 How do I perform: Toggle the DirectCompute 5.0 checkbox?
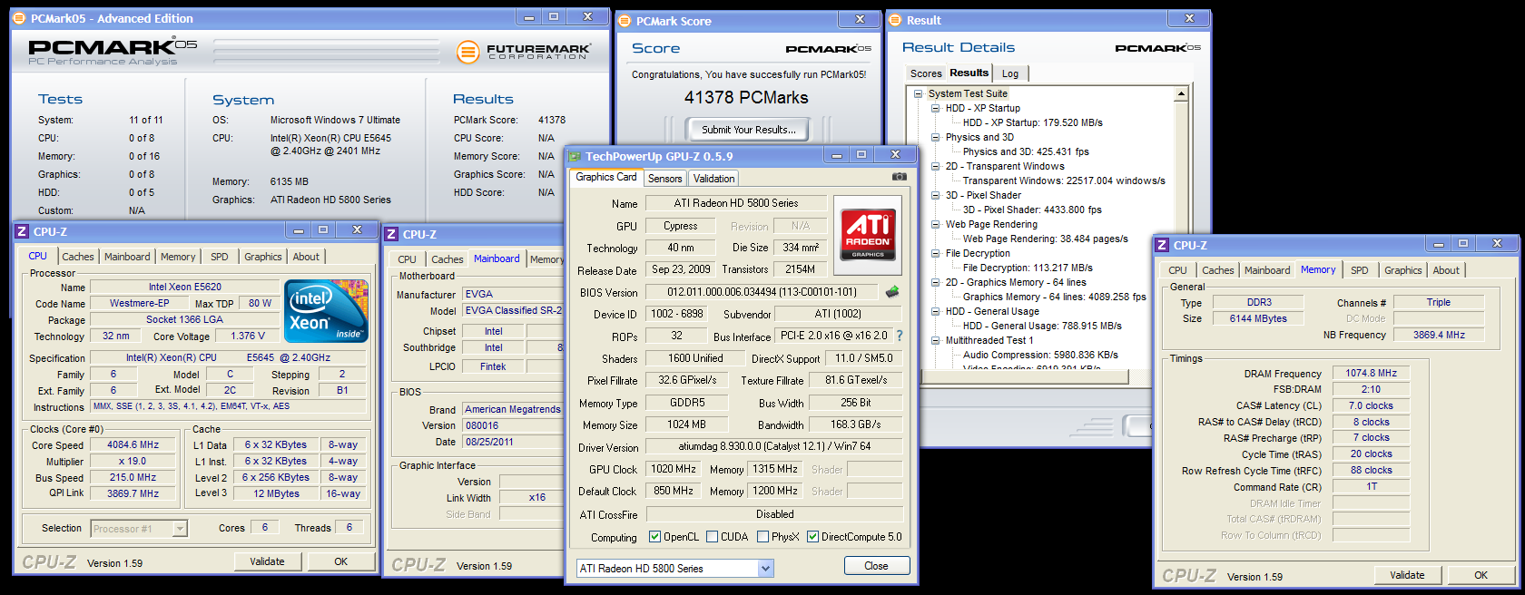click(813, 537)
